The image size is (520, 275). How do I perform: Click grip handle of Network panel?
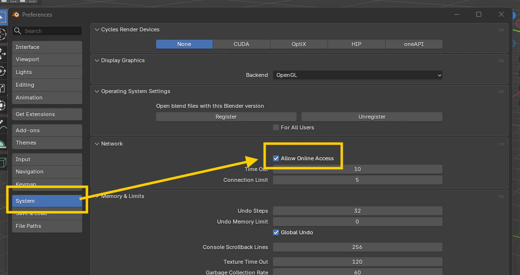click(x=501, y=144)
